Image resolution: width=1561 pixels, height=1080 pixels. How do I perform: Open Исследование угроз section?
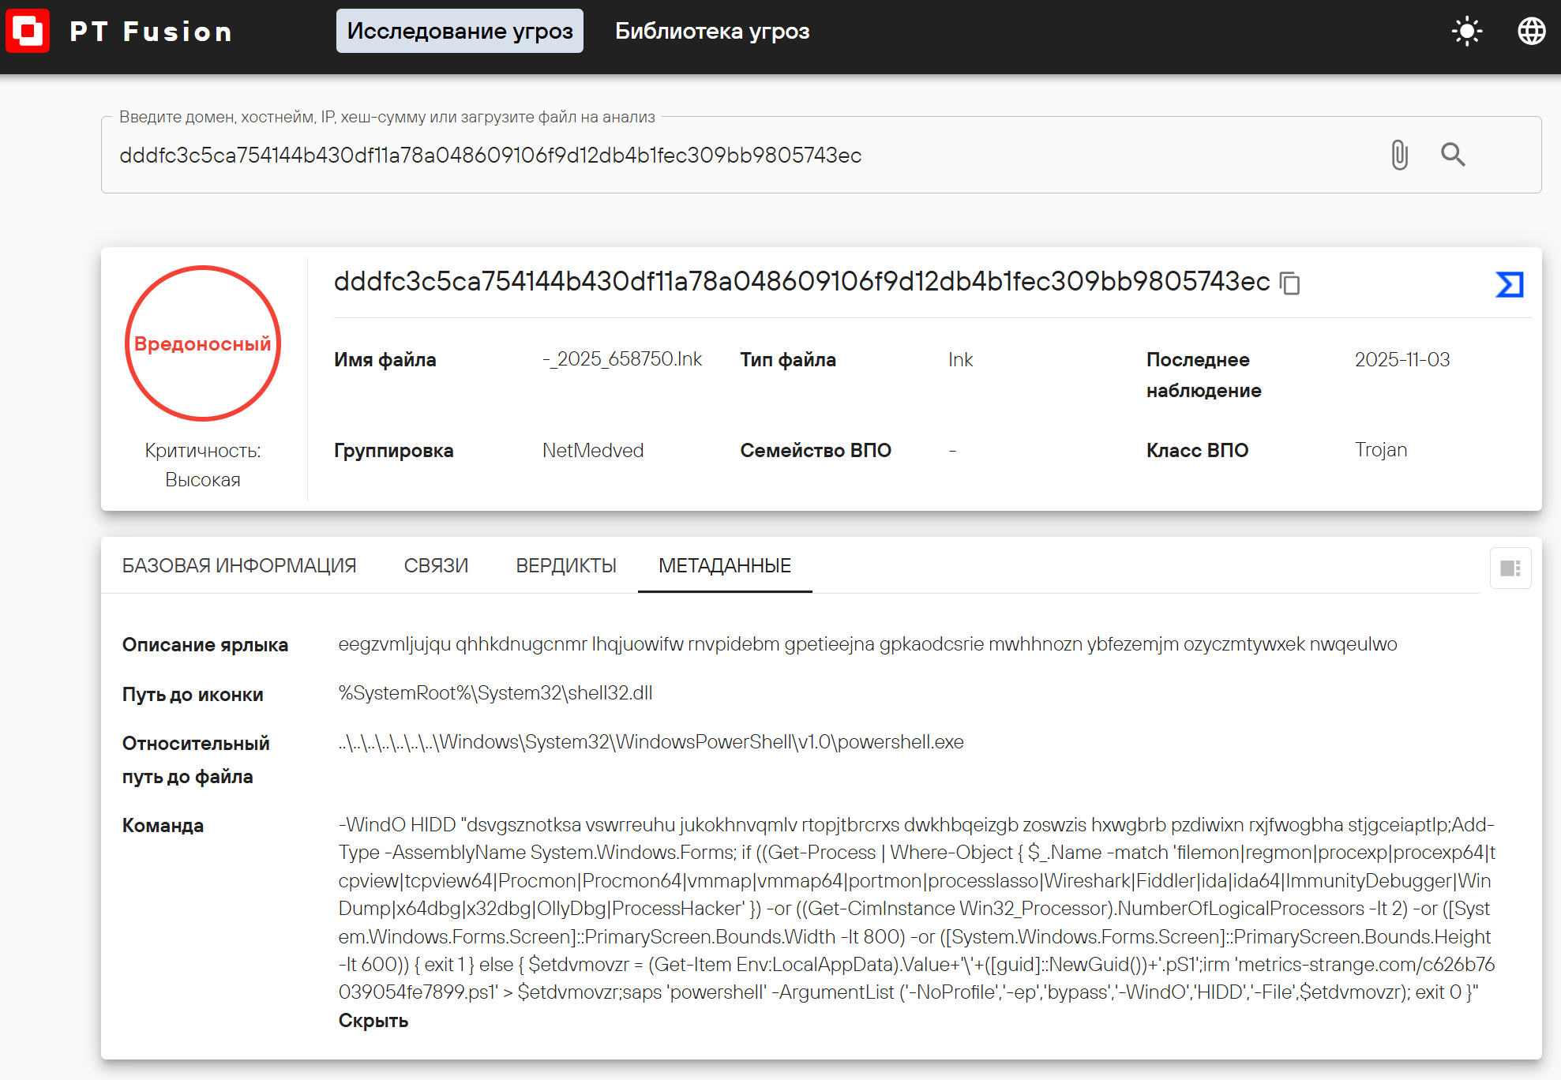[x=460, y=32]
